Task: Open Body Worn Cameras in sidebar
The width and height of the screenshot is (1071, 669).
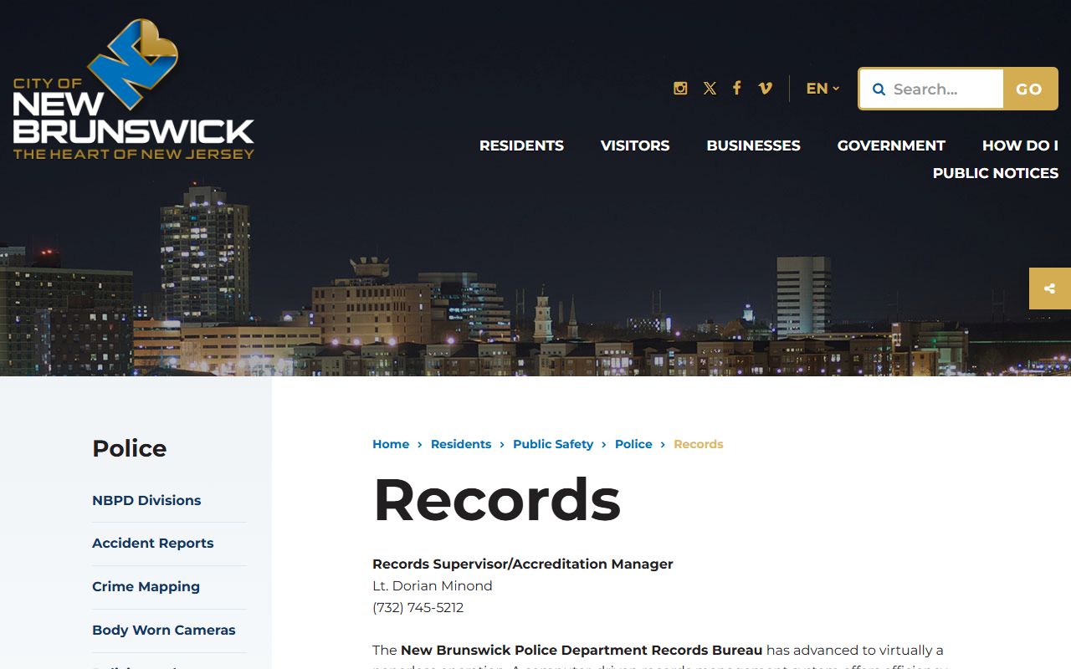Action: click(164, 630)
